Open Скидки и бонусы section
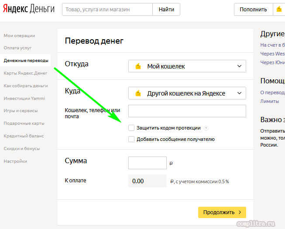 [22, 149]
